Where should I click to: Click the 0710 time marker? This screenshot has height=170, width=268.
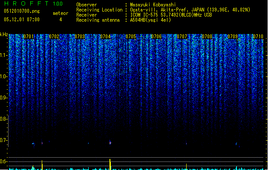click(x=258, y=37)
